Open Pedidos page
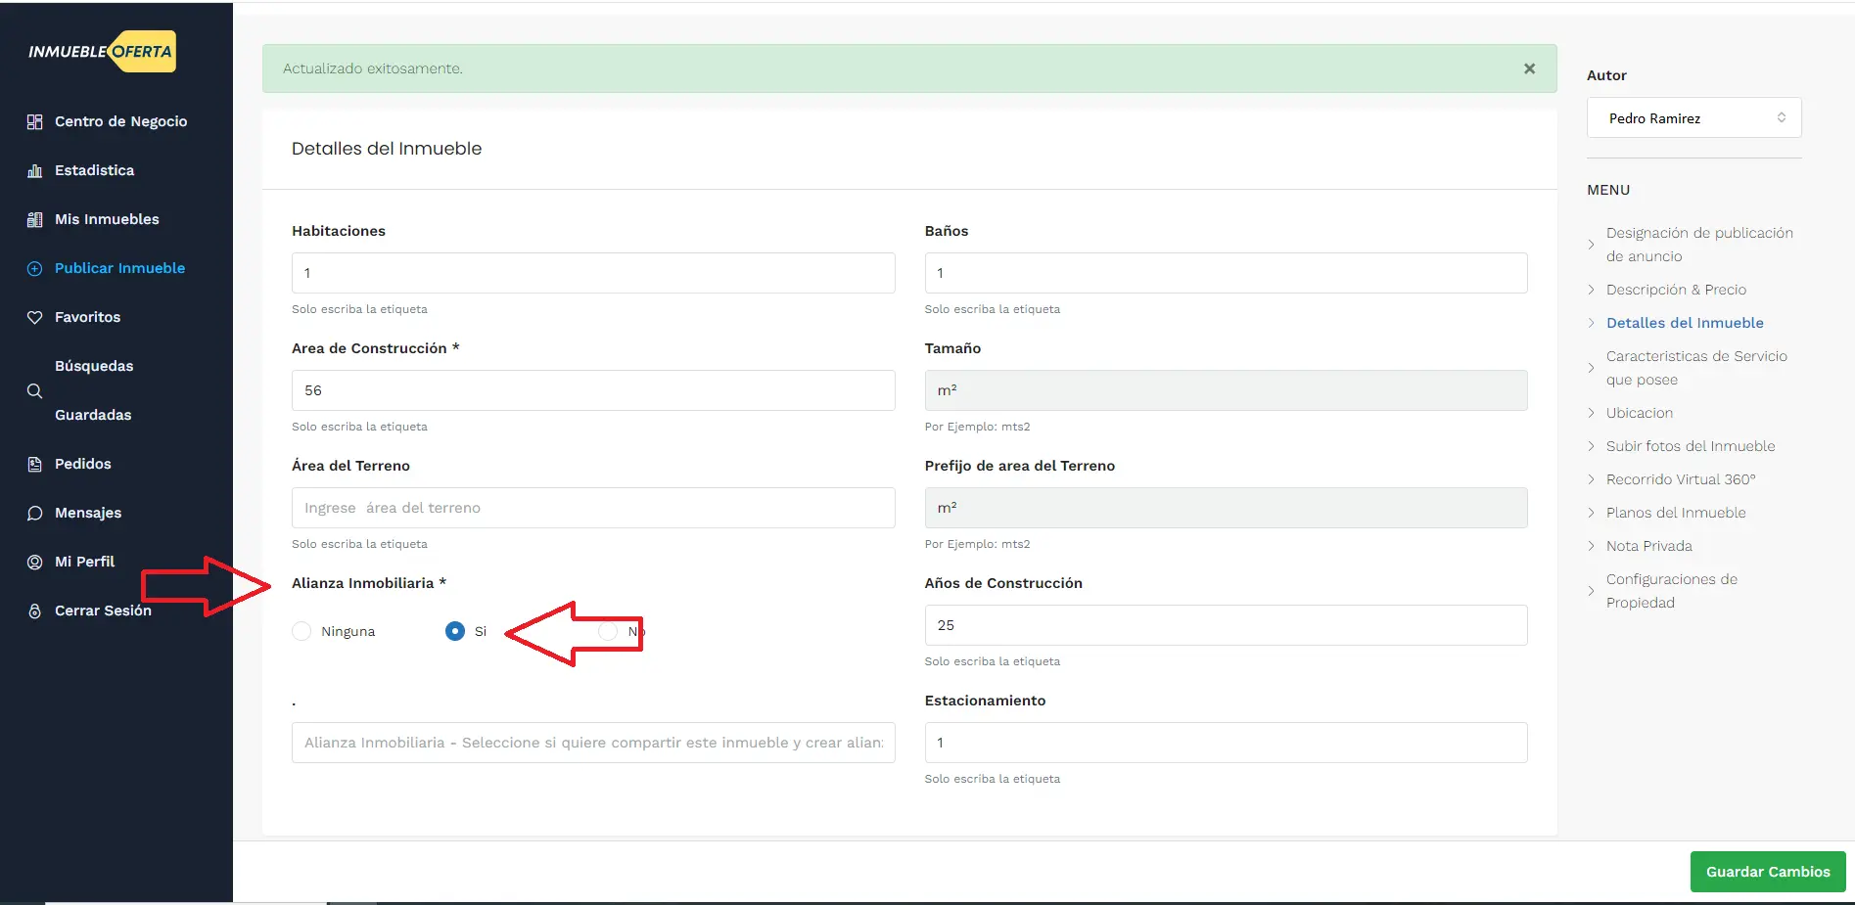This screenshot has width=1855, height=905. pos(83,464)
